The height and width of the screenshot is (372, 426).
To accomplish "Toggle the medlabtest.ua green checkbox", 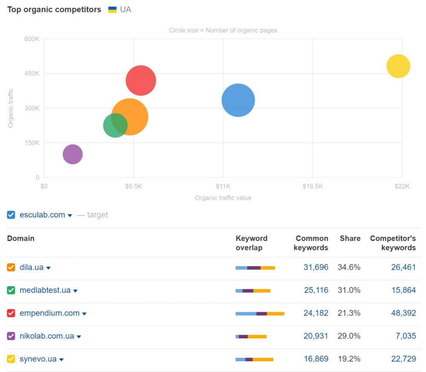I will 11,290.
